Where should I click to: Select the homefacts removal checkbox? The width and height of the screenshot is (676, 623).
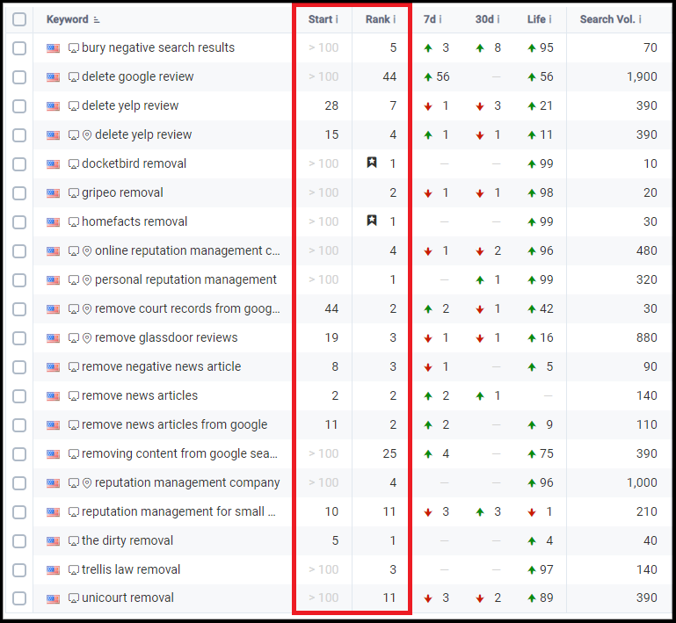pyautogui.click(x=19, y=222)
